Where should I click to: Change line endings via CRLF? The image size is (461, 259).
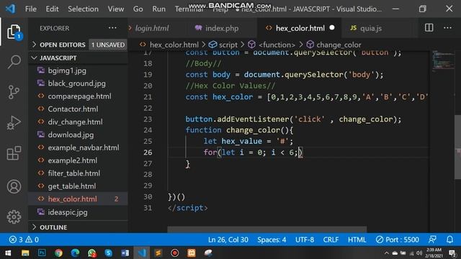(x=331, y=240)
